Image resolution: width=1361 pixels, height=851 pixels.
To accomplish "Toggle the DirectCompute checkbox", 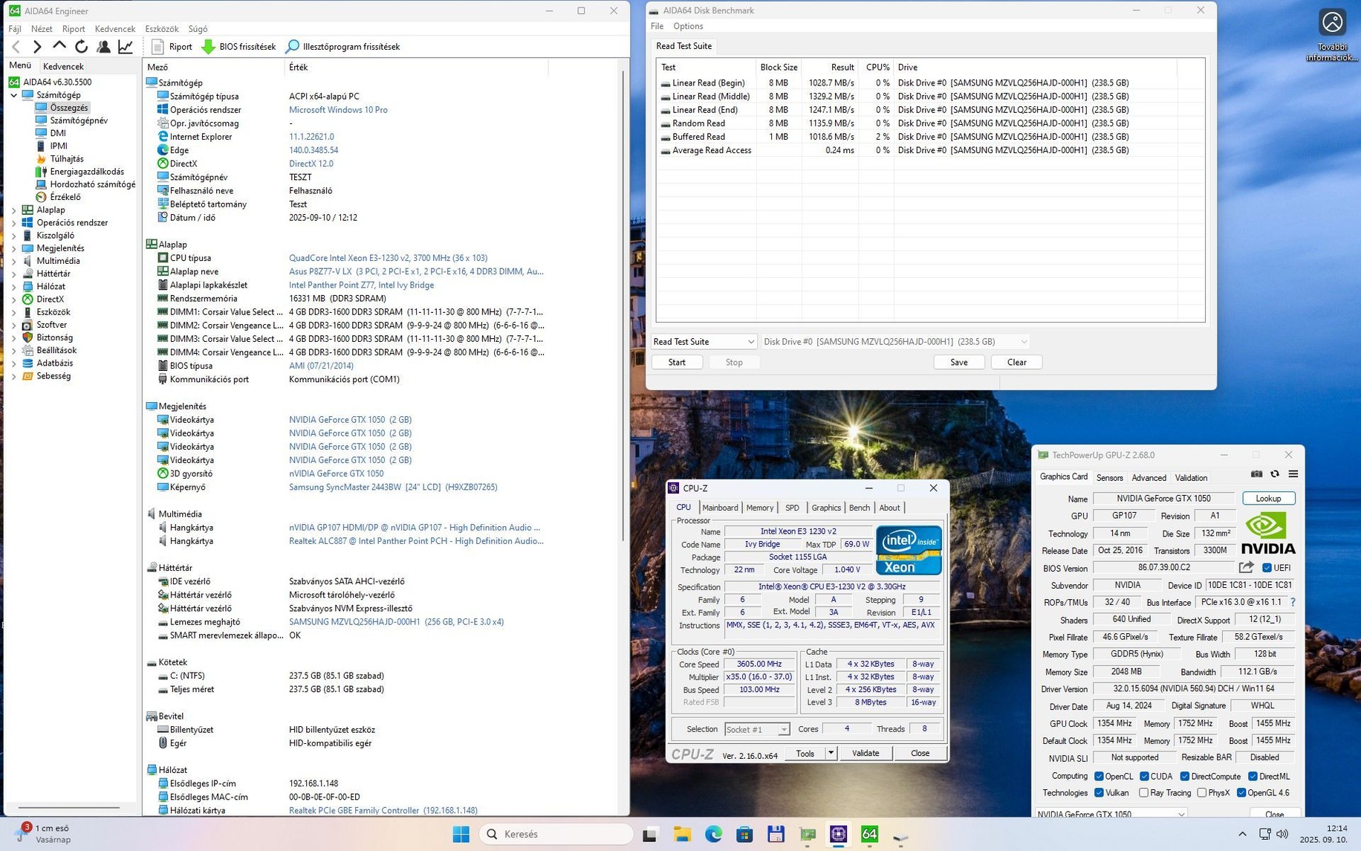I will point(1185,777).
